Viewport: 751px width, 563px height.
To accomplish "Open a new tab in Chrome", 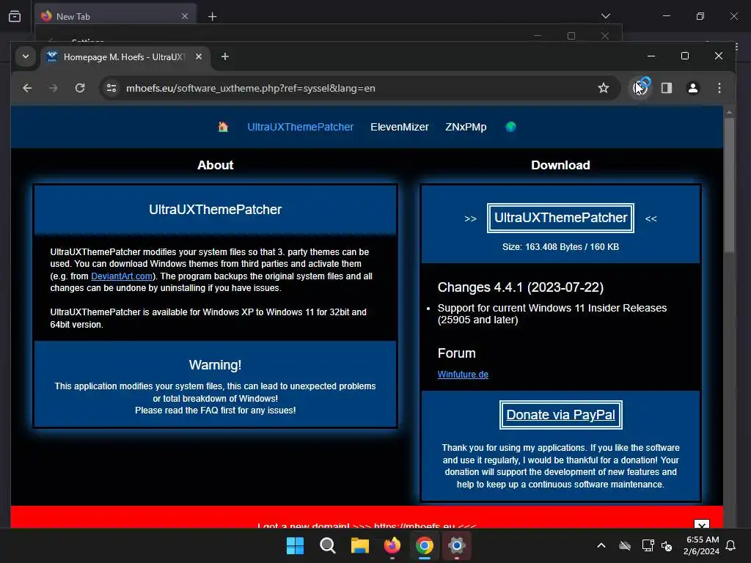I will click(x=224, y=56).
